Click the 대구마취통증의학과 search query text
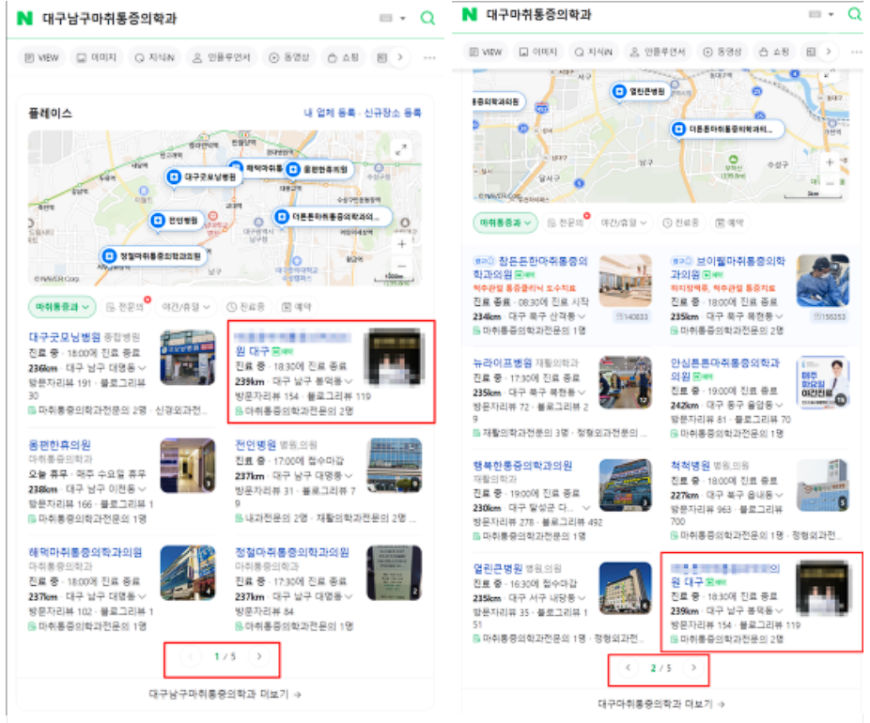870x723 pixels. [x=538, y=14]
